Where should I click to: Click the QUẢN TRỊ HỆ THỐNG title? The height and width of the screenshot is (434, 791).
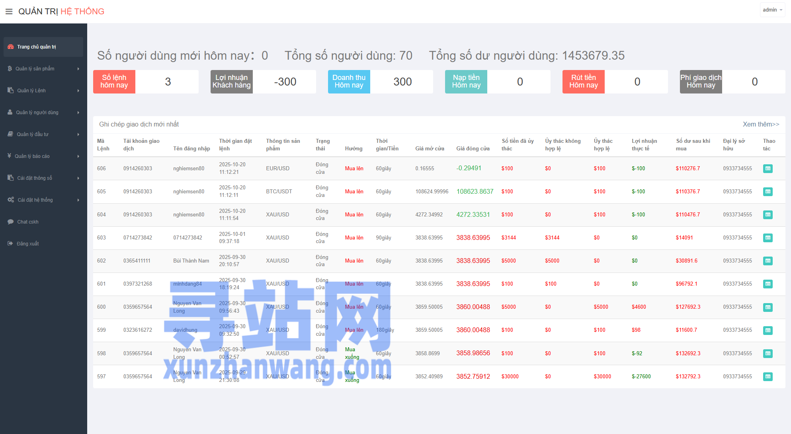click(x=61, y=12)
